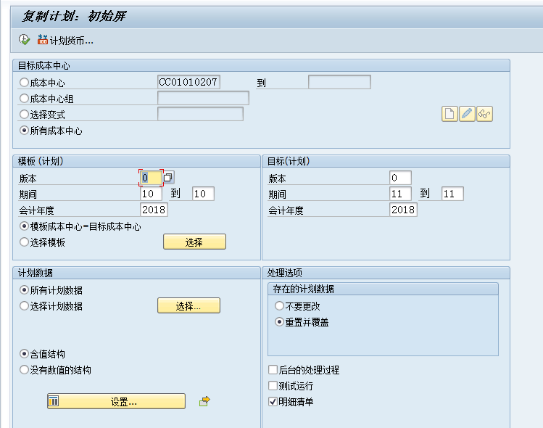This screenshot has width=543, height=428.
Task: Tick the 测试运行 test run checkbox
Action: [273, 386]
